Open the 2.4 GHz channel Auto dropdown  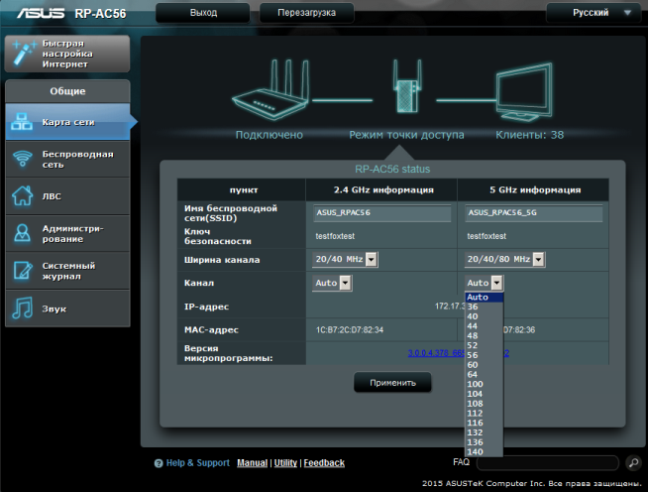coord(332,283)
